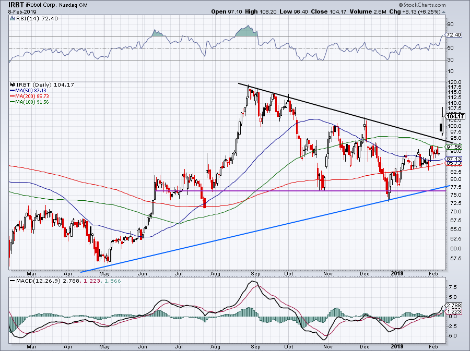Image resolution: width=470 pixels, height=351 pixels.
Task: Click the candlestick icon beside IRBT (Daily)
Action: tap(13, 84)
